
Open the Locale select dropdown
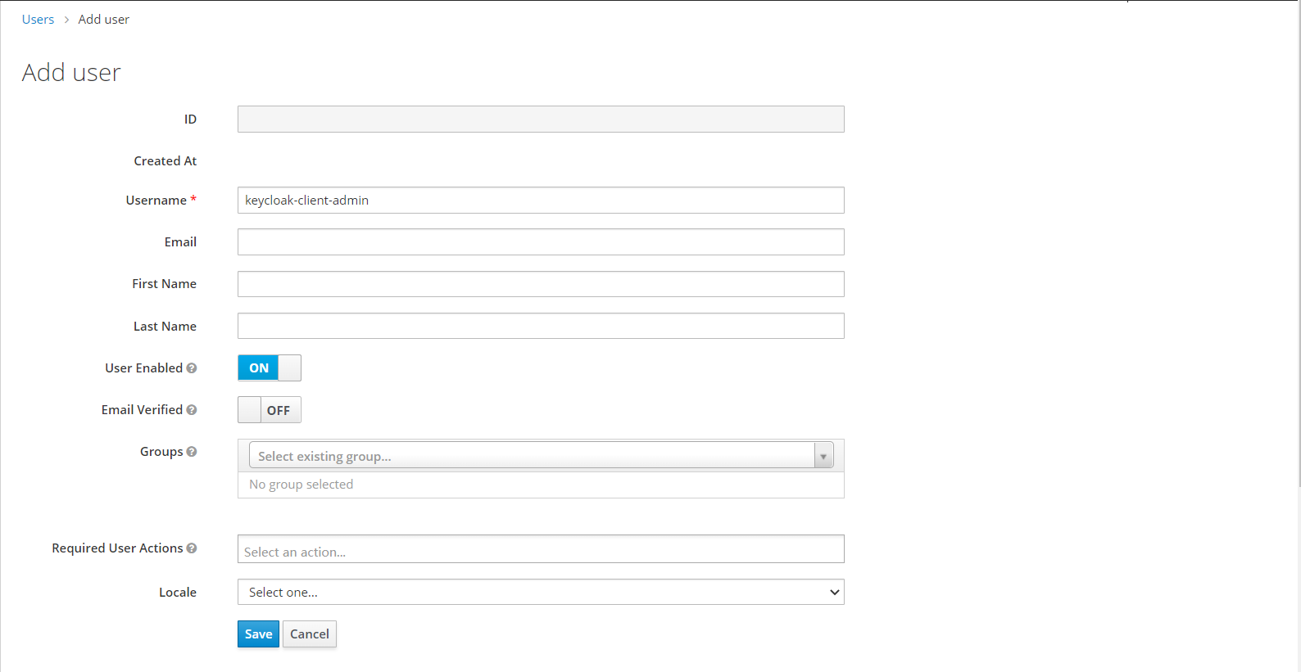coord(541,592)
